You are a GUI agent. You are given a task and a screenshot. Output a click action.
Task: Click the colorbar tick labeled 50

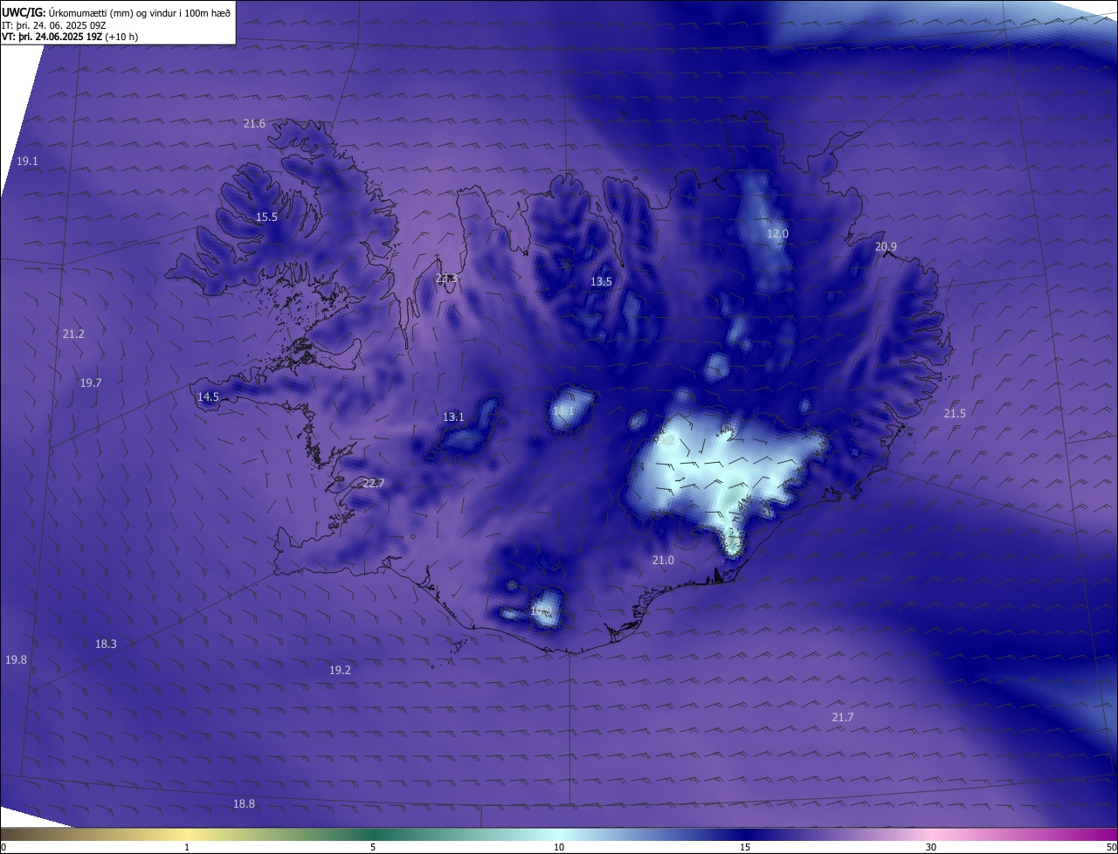[1111, 847]
